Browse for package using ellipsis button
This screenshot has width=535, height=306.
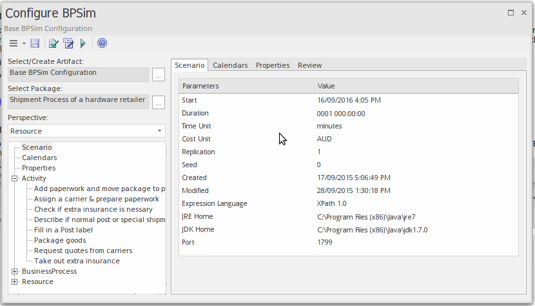[x=159, y=103]
